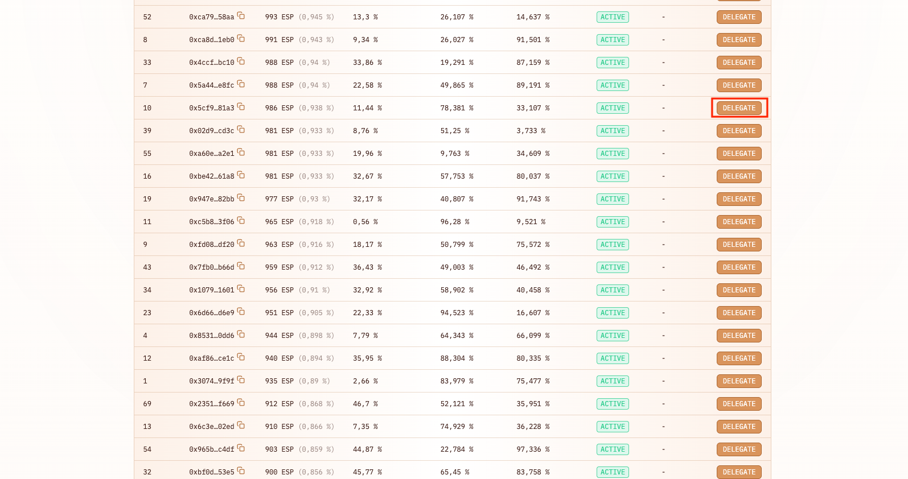Copy address 0x3074…9f9f to clipboard
908x479 pixels.
coord(241,380)
